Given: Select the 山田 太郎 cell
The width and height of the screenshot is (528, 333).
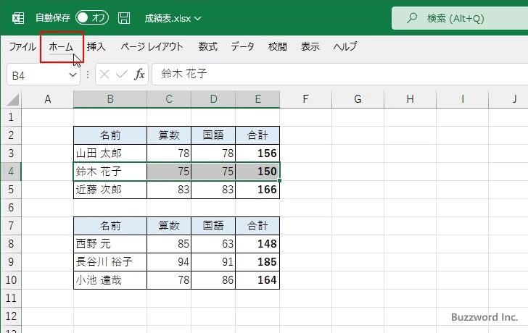Looking at the screenshot, I should point(110,153).
